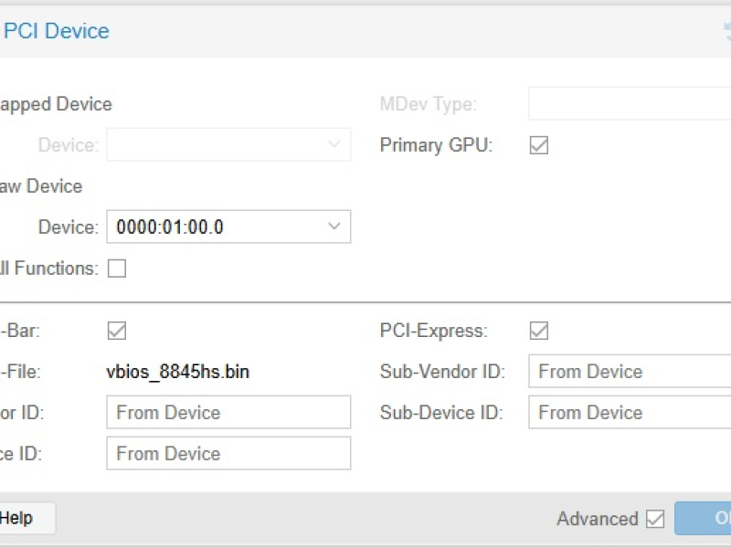The width and height of the screenshot is (731, 548).
Task: Disable the Advanced options checkbox
Action: coord(655,519)
